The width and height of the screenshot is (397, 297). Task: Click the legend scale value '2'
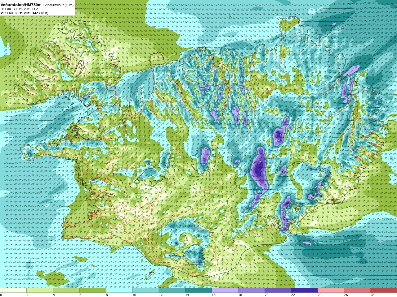point(27,295)
